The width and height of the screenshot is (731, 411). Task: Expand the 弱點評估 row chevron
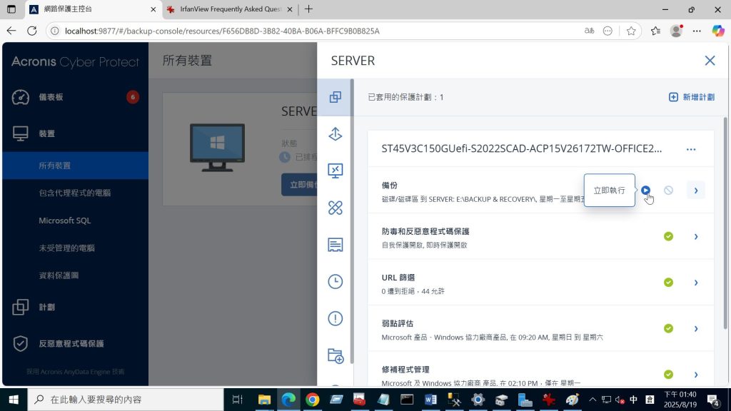point(696,328)
